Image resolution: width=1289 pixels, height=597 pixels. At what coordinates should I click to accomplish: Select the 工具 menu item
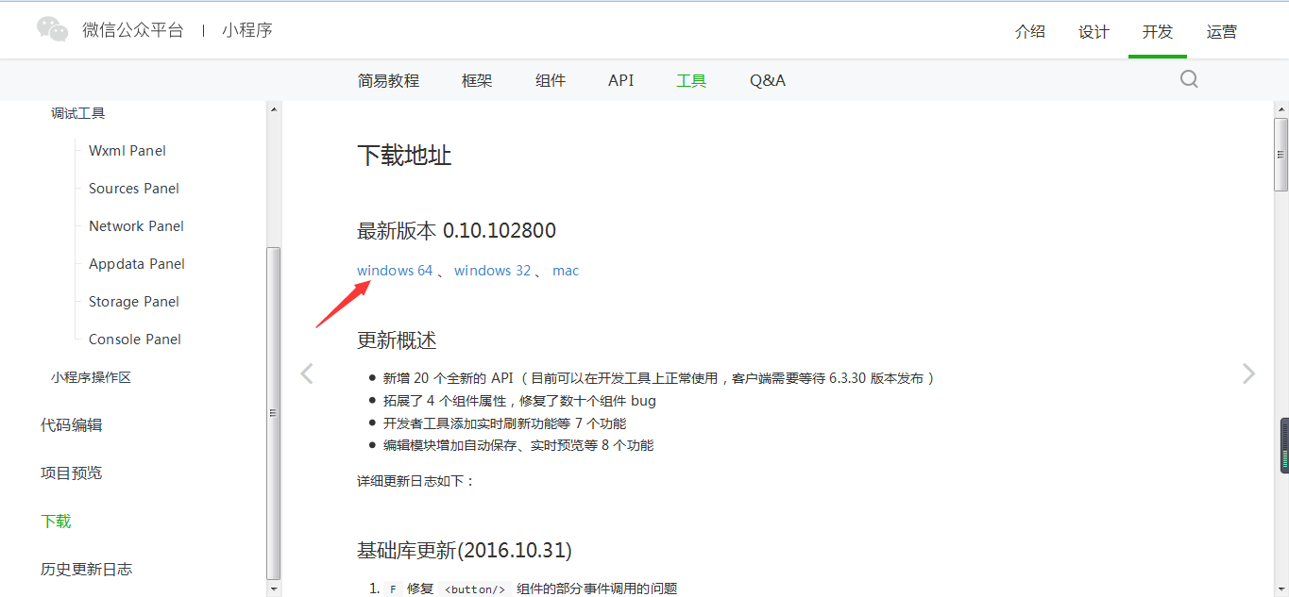[691, 80]
